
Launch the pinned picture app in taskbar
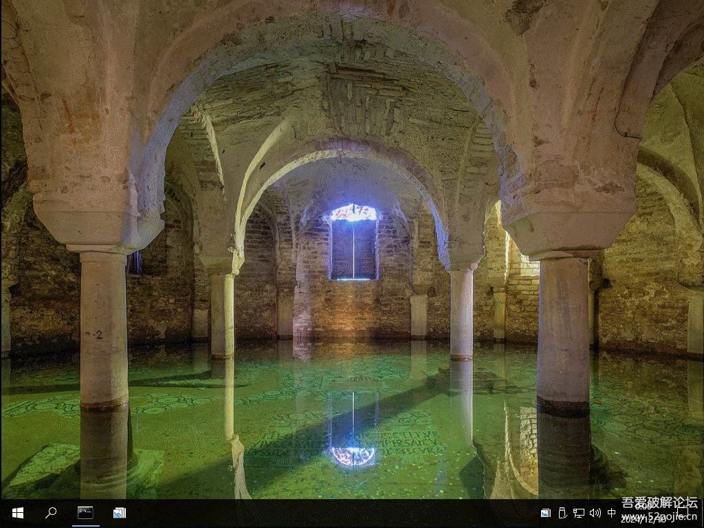tap(120, 513)
